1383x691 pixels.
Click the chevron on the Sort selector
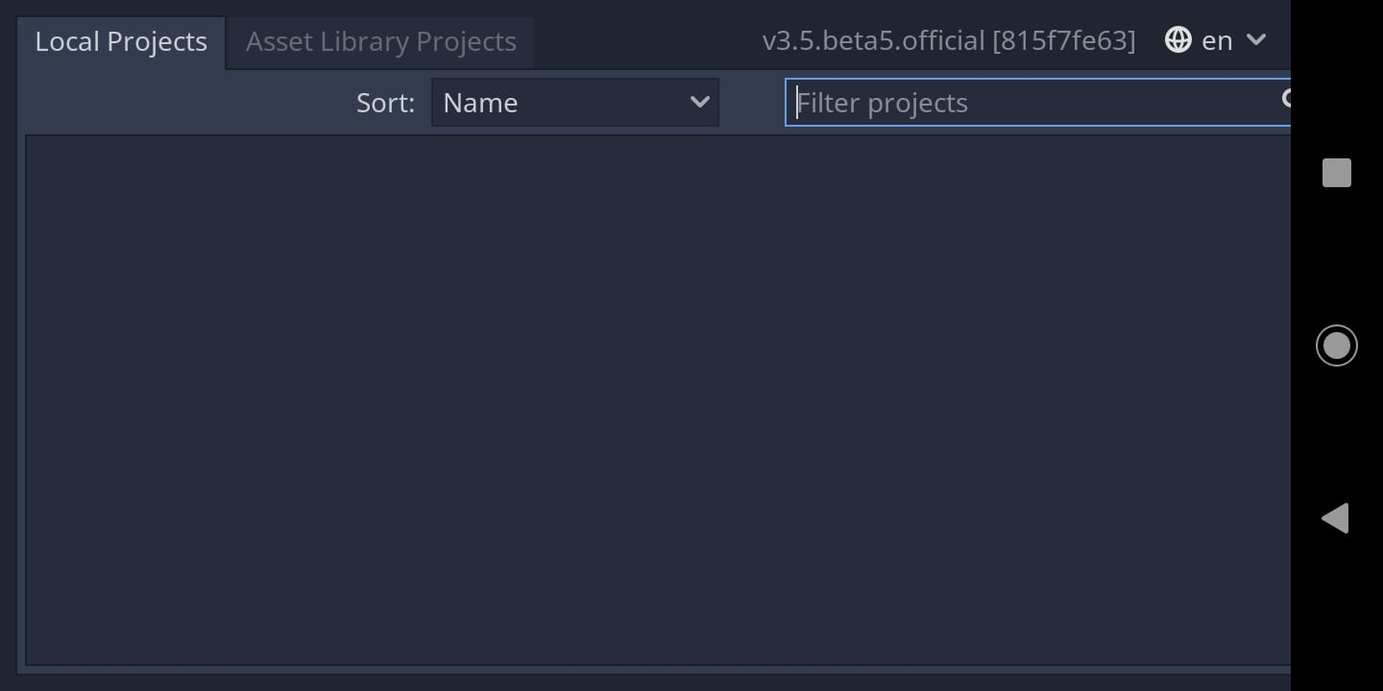tap(699, 102)
